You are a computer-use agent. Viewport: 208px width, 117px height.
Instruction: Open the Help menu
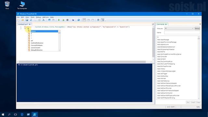click(x=52, y=17)
